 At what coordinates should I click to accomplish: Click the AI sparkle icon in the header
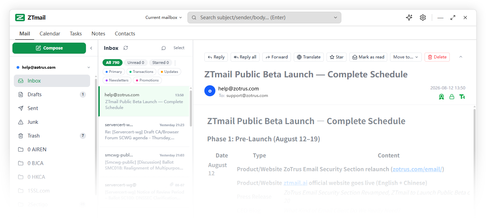[409, 18]
